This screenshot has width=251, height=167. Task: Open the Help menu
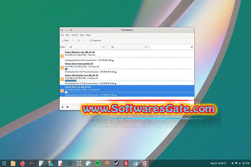click(x=88, y=35)
